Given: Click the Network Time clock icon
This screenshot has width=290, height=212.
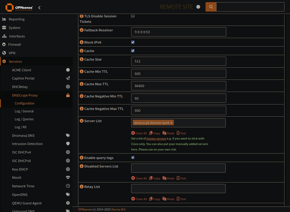Looking at the screenshot, I should pos(68,186).
